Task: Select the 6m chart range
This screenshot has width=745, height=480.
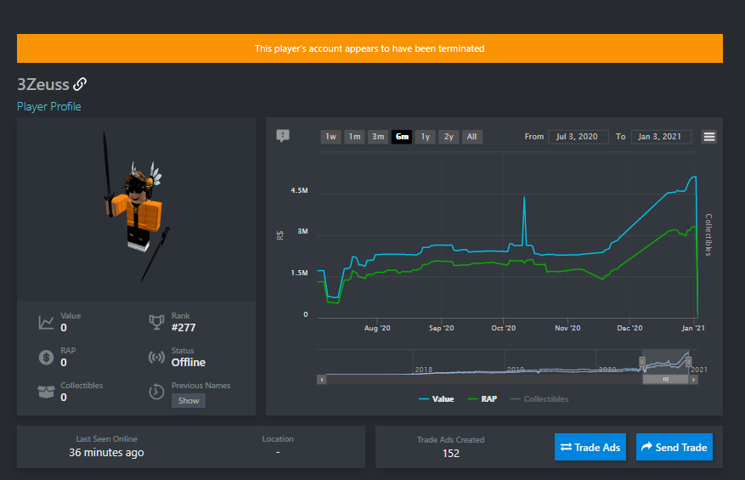Action: [x=402, y=137]
